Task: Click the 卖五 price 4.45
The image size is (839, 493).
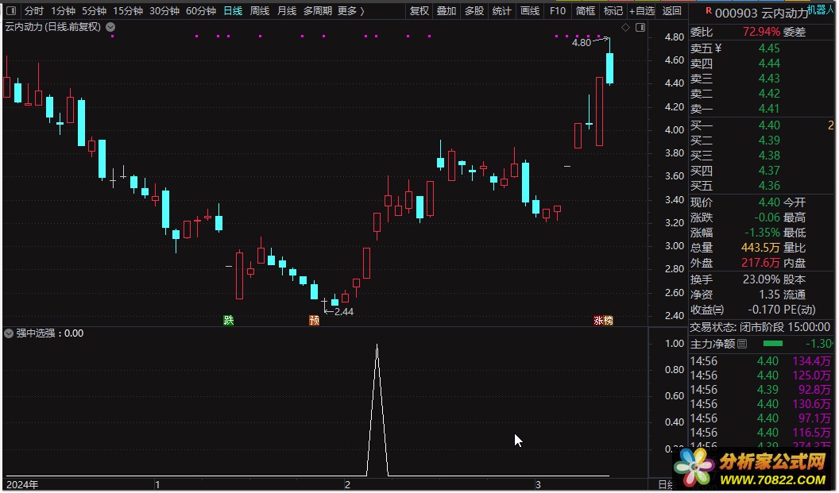Action: tap(769, 48)
